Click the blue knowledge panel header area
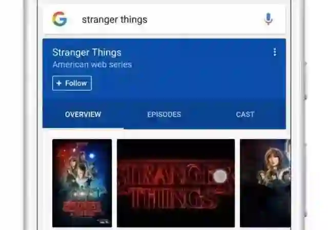Image resolution: width=328 pixels, height=230 pixels. click(x=164, y=83)
